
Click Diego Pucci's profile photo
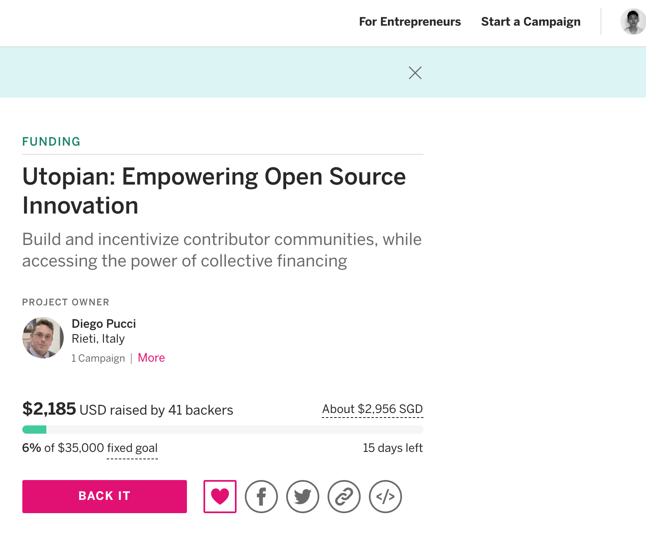(43, 338)
